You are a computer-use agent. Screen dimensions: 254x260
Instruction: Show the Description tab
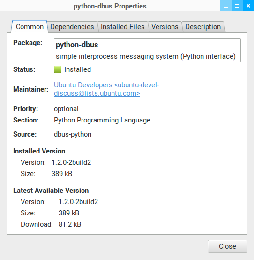203,27
